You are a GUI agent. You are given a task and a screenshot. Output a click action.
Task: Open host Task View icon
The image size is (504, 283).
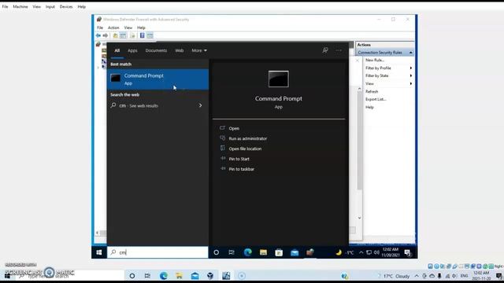(x=147, y=276)
